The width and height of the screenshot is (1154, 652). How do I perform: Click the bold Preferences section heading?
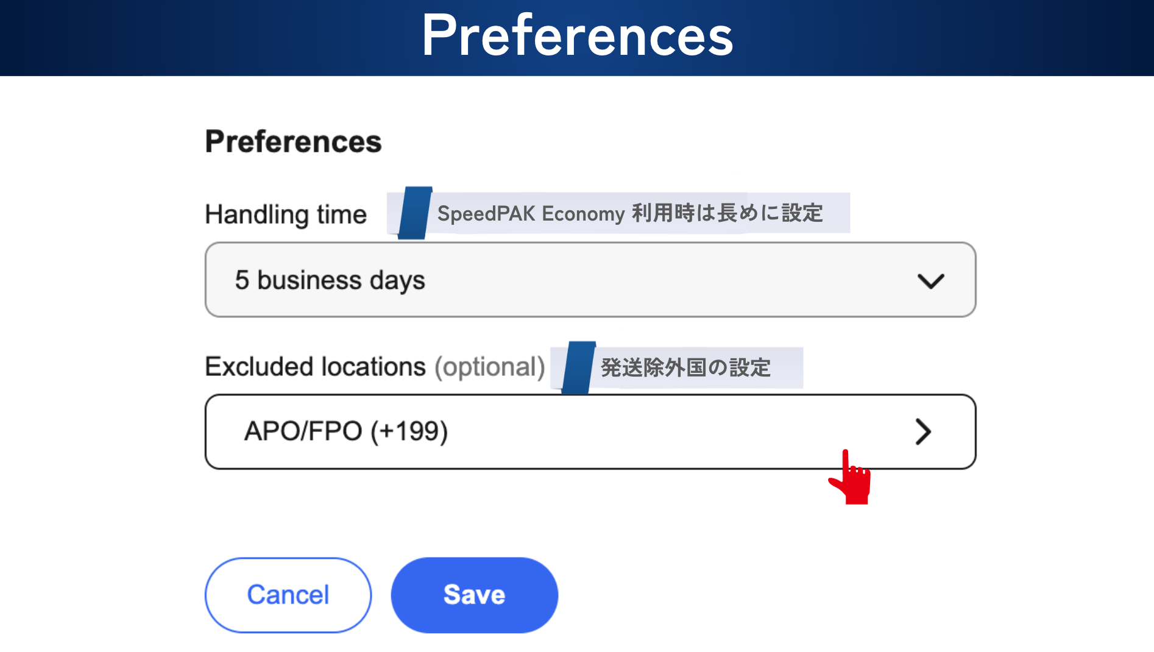click(x=293, y=141)
